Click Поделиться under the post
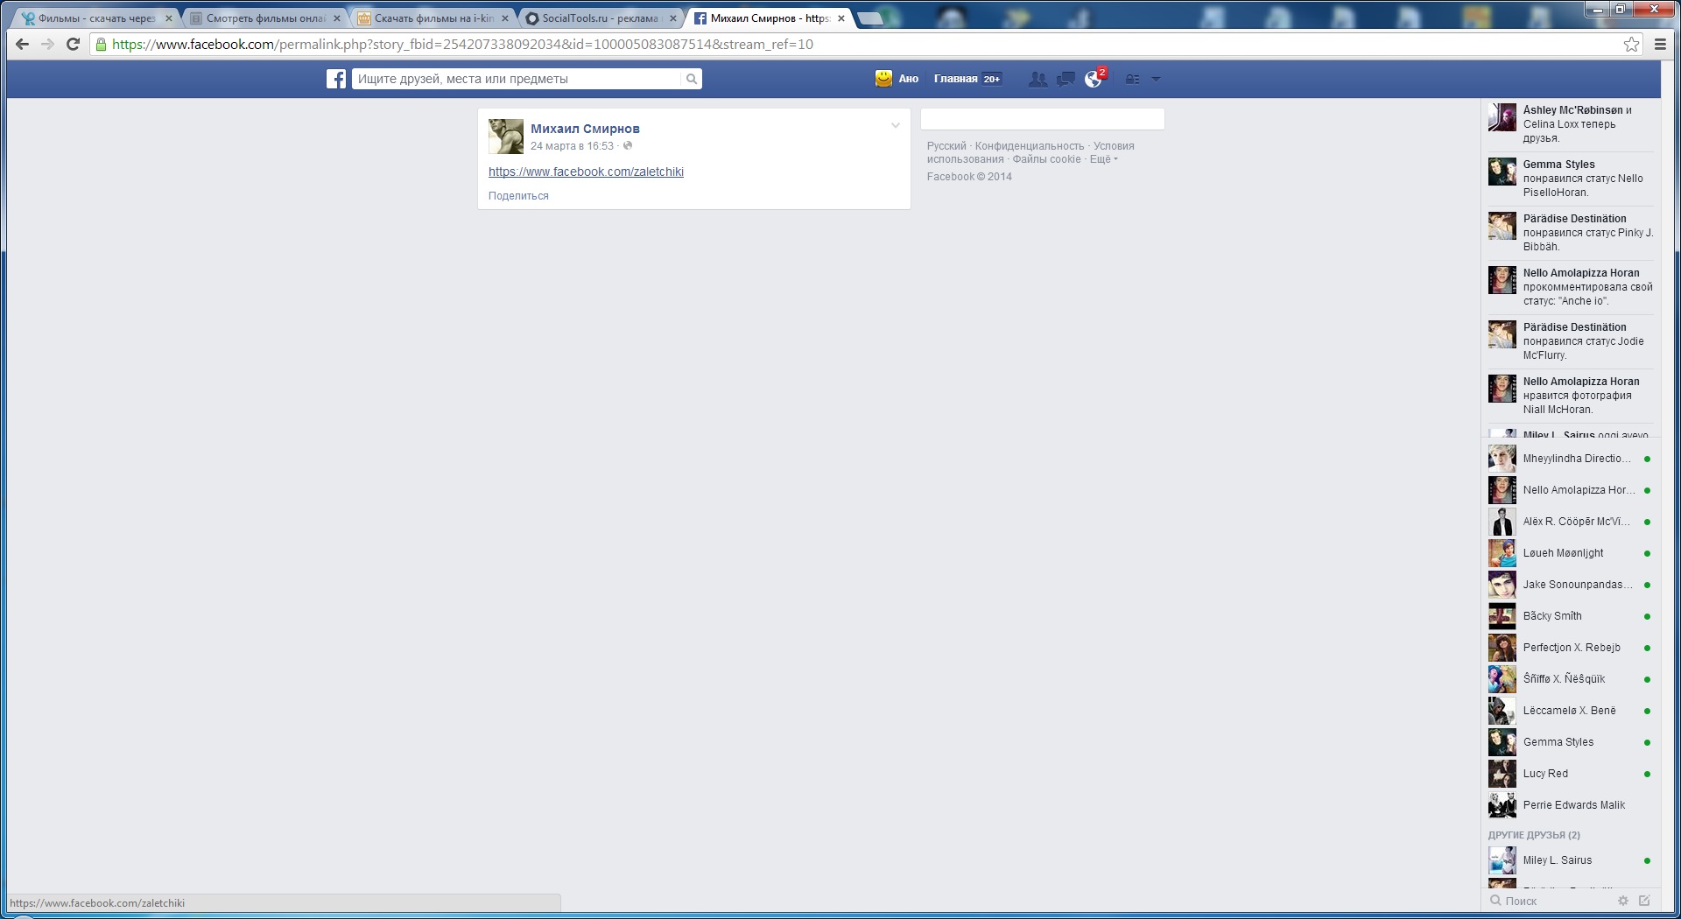 (x=518, y=196)
